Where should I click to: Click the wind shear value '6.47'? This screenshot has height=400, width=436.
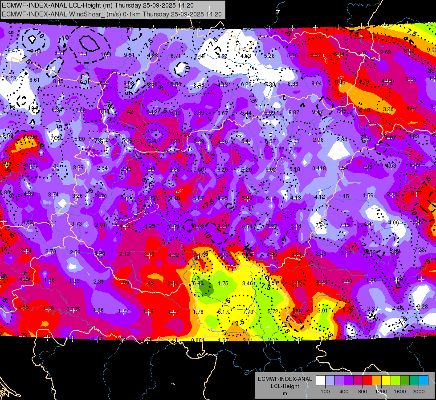click(x=13, y=51)
